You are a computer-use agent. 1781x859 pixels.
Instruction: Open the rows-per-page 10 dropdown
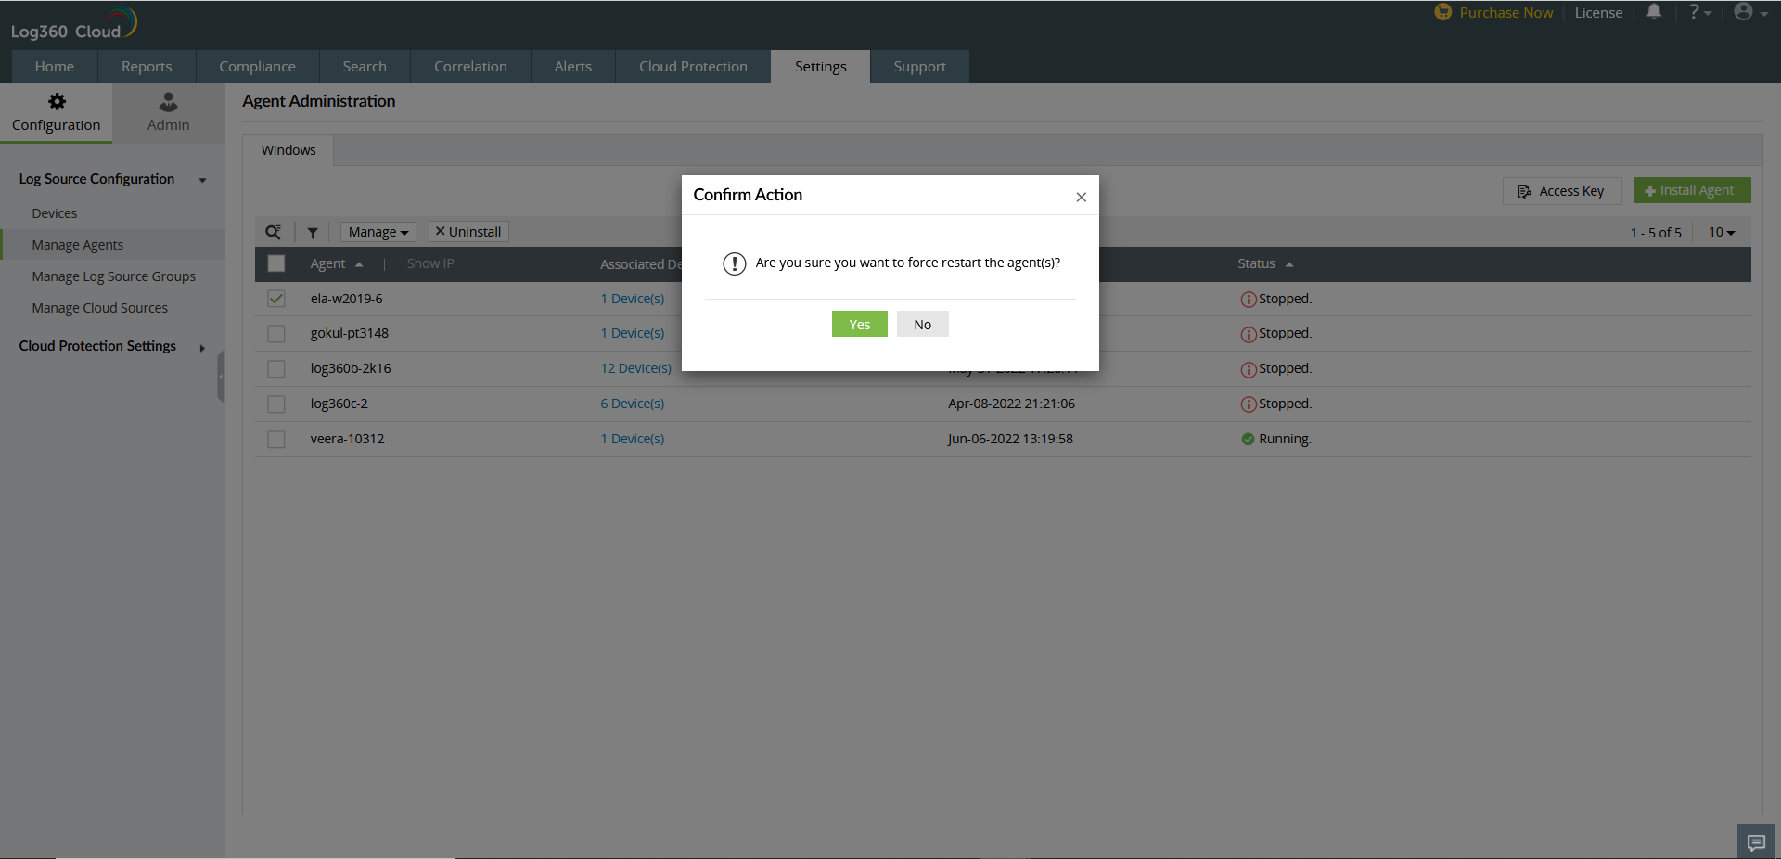coord(1722,232)
